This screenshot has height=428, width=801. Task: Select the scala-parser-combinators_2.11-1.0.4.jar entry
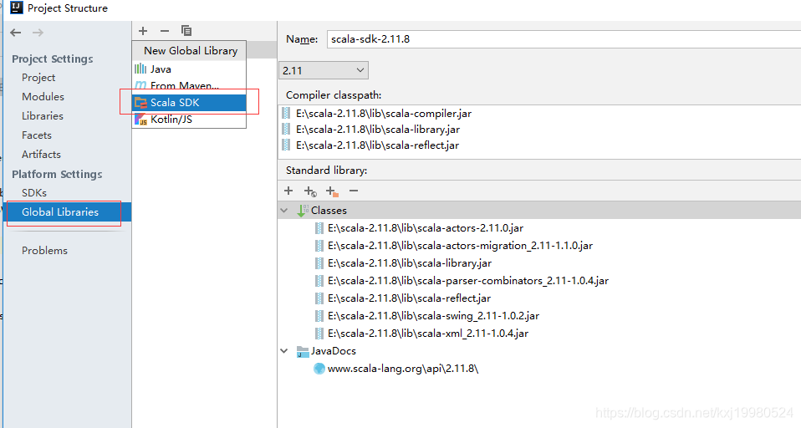tap(468, 281)
